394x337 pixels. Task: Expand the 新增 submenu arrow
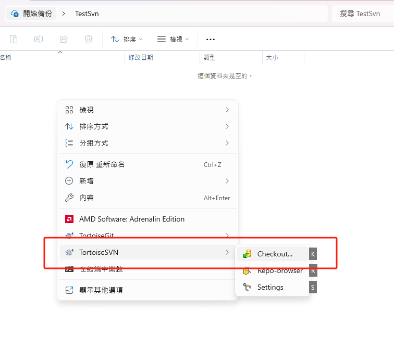[x=227, y=181]
